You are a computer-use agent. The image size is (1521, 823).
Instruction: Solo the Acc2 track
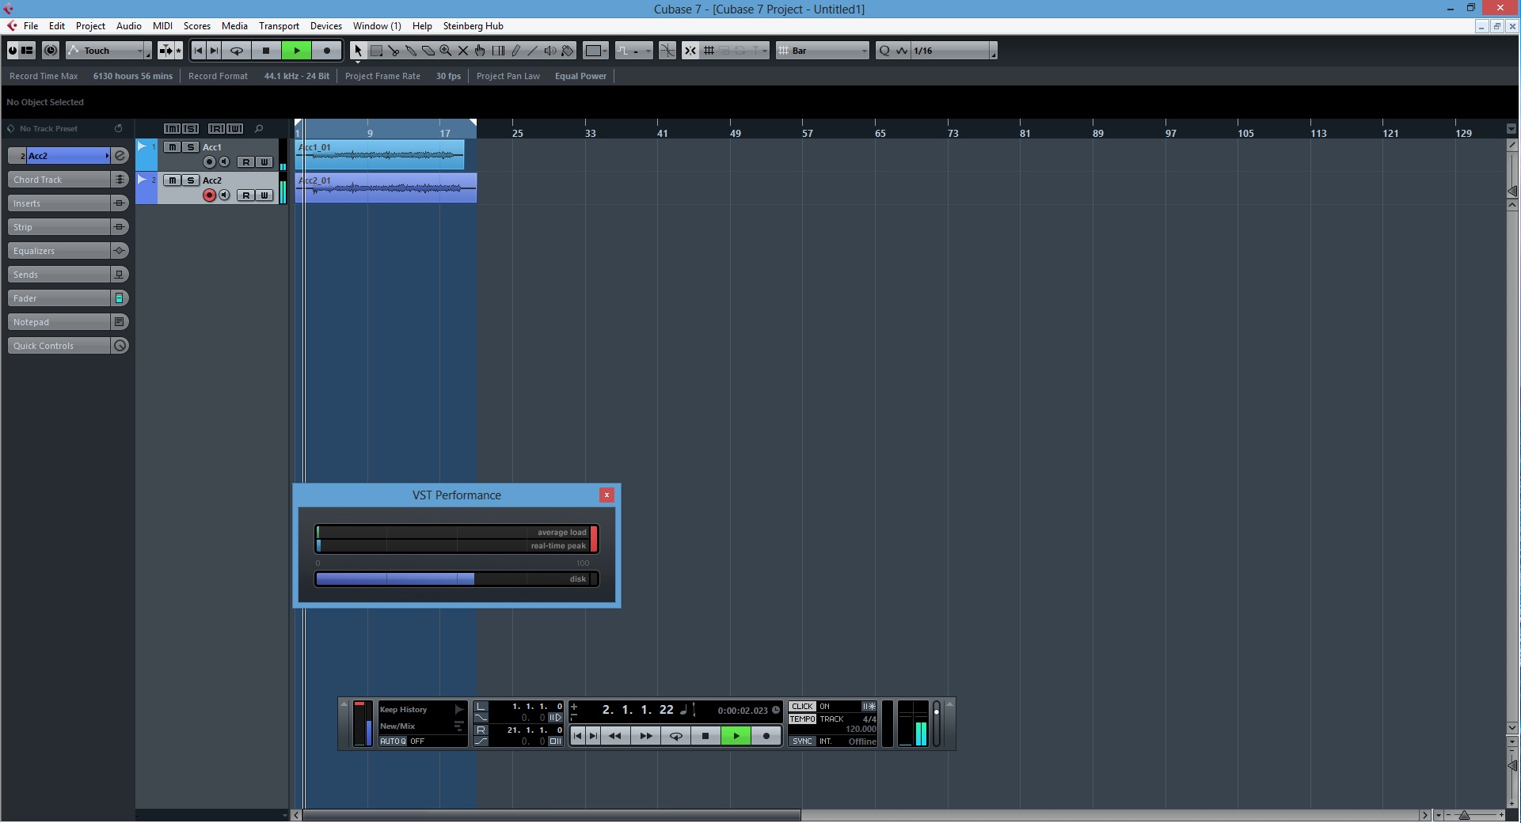pyautogui.click(x=190, y=180)
